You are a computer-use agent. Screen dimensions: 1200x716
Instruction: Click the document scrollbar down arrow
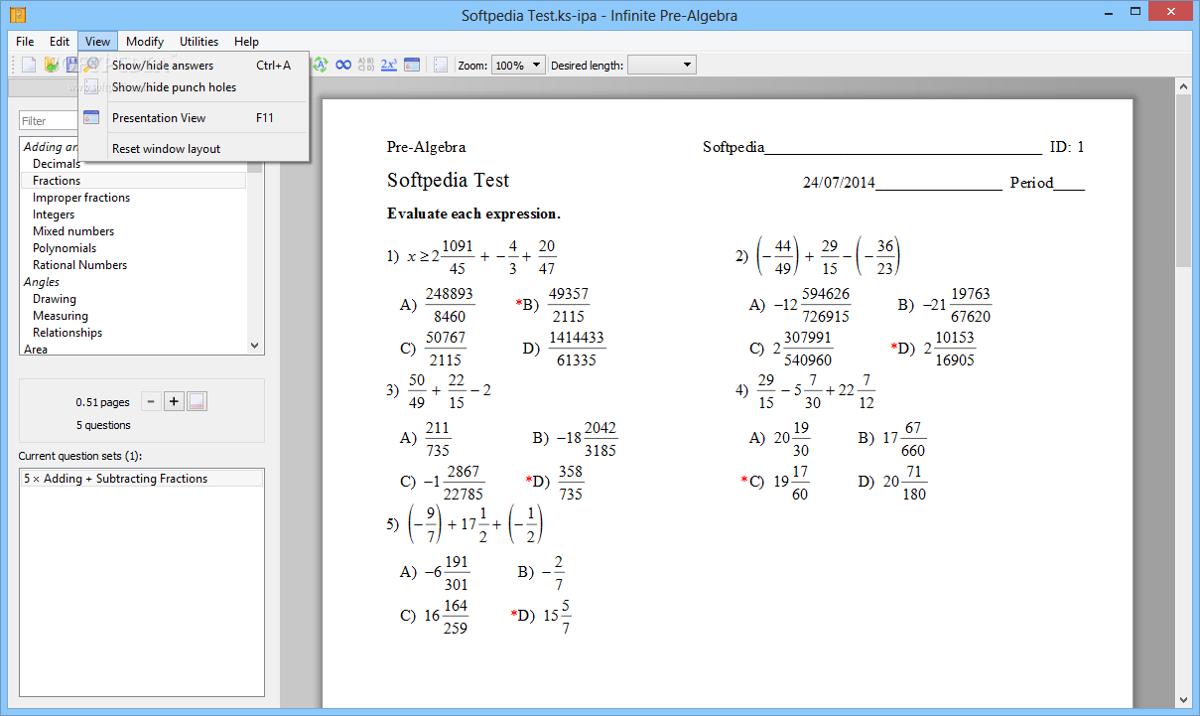[1183, 699]
